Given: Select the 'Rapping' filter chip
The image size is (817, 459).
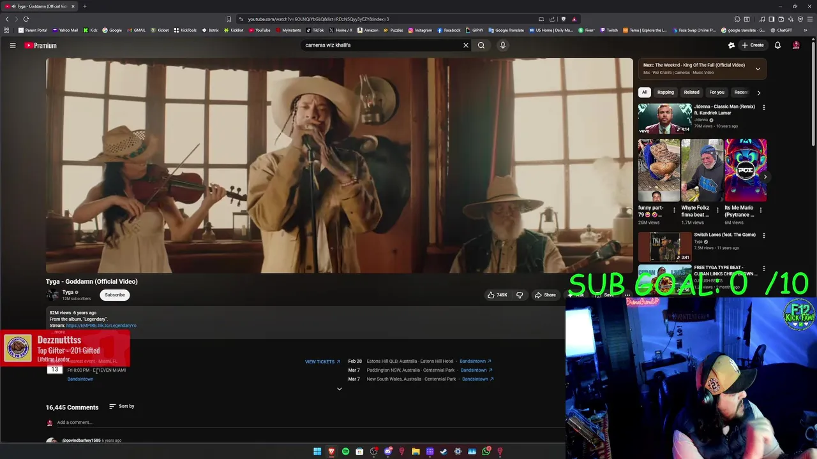Looking at the screenshot, I should (666, 92).
